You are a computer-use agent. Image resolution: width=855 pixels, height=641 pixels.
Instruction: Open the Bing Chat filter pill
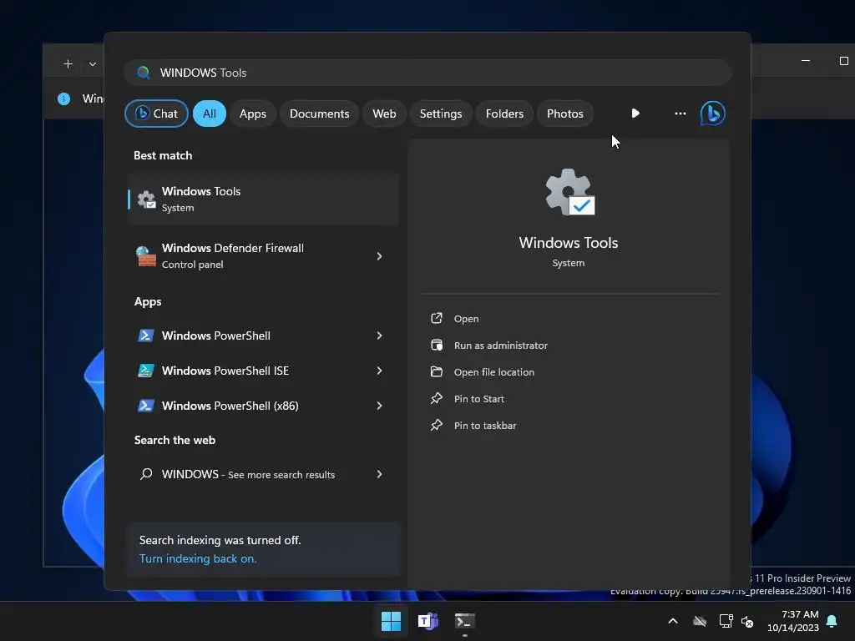pos(156,114)
